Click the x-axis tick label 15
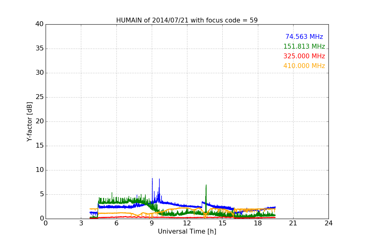This screenshot has width=365, height=243. (222, 223)
